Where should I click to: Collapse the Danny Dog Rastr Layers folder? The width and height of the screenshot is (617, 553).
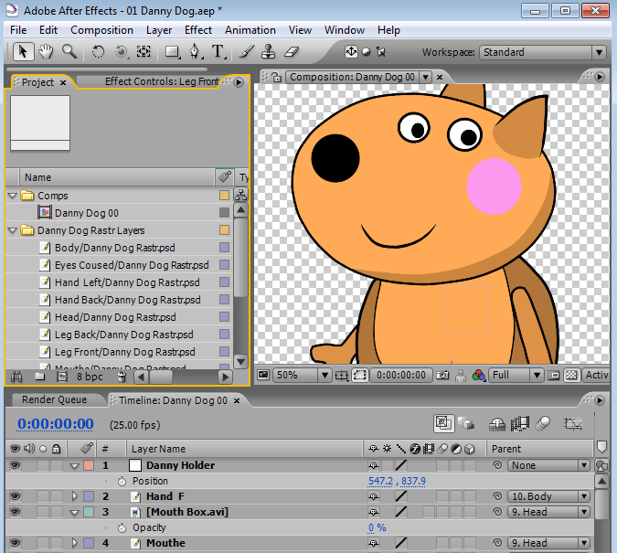(13, 230)
